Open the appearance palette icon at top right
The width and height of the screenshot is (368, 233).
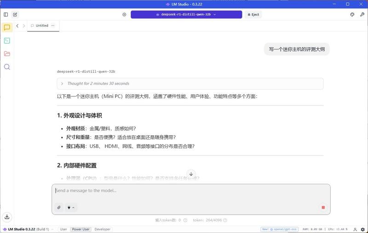pyautogui.click(x=352, y=15)
